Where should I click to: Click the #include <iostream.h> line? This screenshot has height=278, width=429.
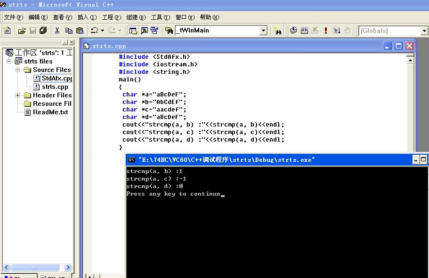click(158, 64)
